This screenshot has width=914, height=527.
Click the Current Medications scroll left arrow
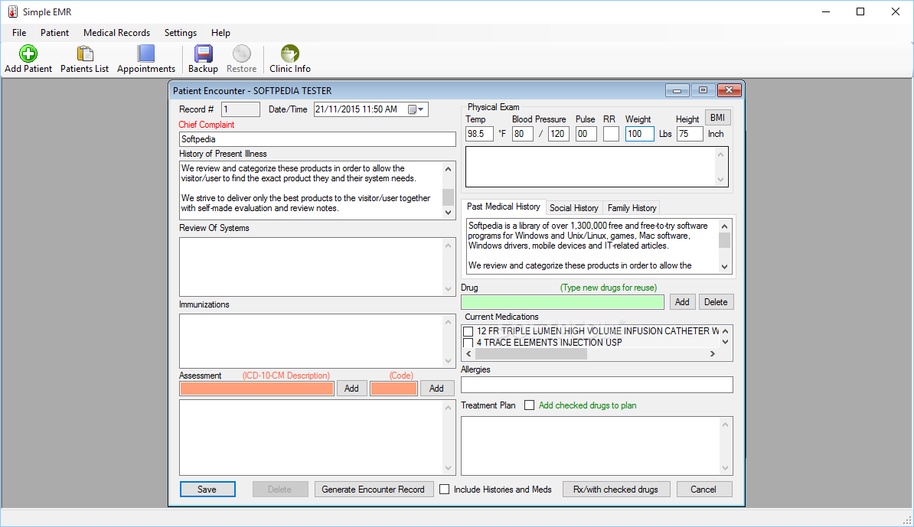[x=469, y=353]
